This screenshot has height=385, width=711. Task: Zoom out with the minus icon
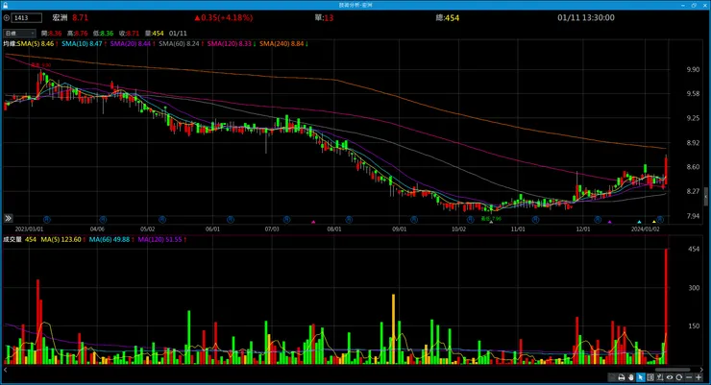point(689,377)
